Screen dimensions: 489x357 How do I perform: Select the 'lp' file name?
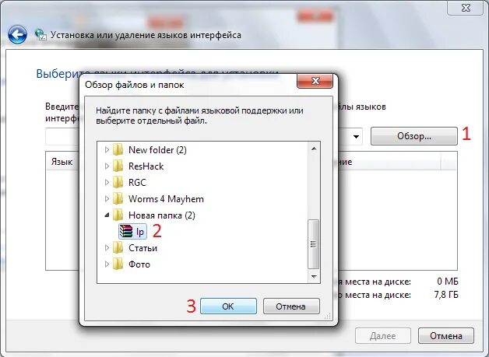click(x=140, y=232)
